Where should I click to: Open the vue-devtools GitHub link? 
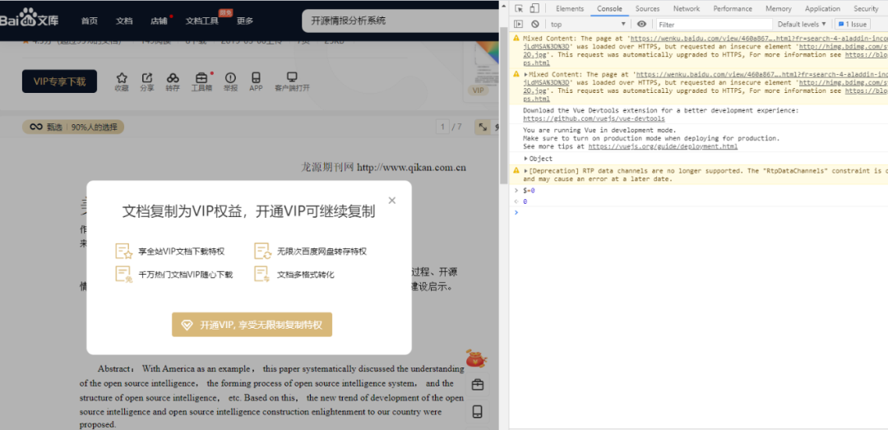click(594, 118)
